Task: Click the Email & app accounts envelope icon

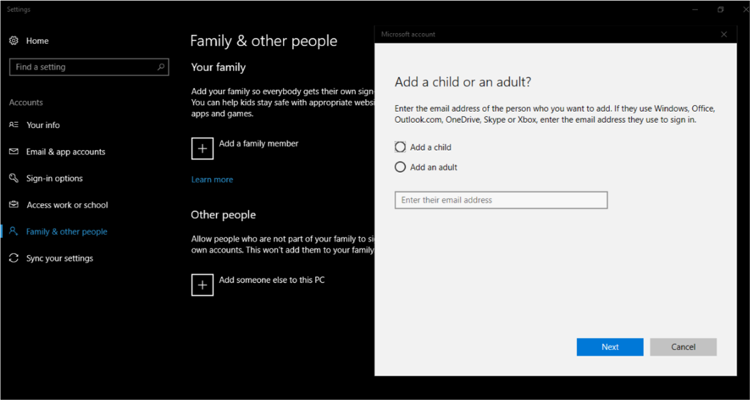Action: (x=14, y=152)
